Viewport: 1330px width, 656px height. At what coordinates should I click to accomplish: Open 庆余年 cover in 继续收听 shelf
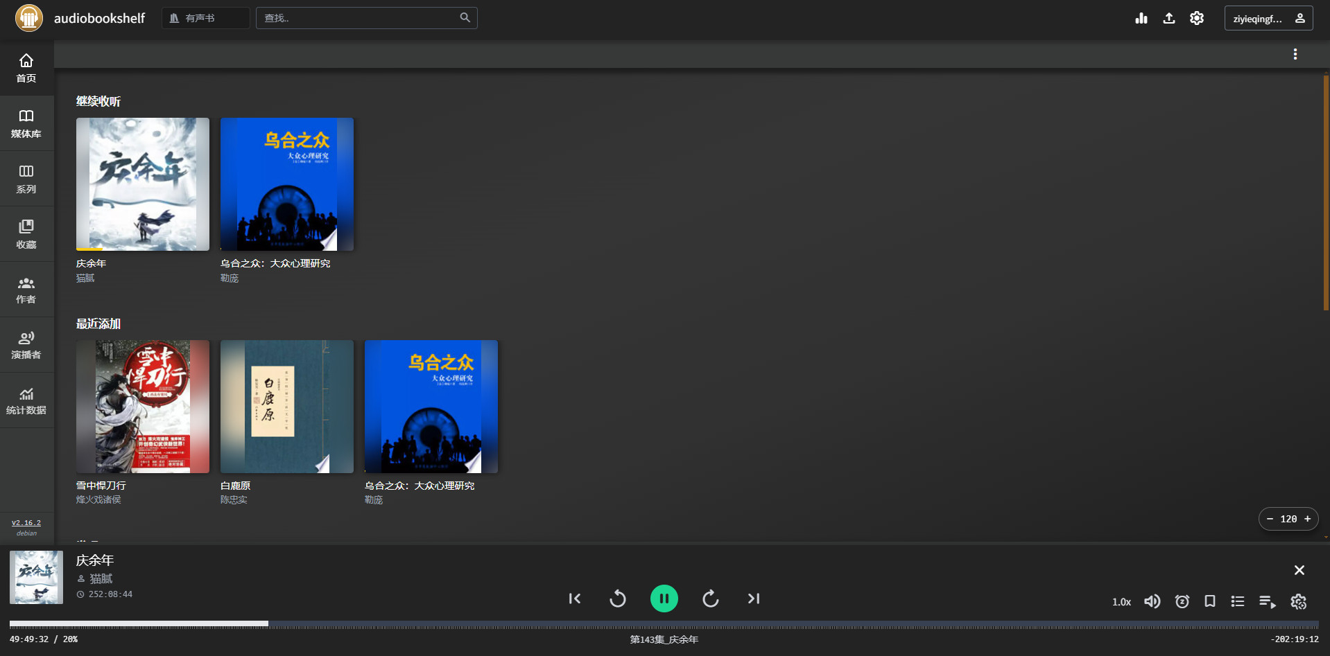coord(143,184)
